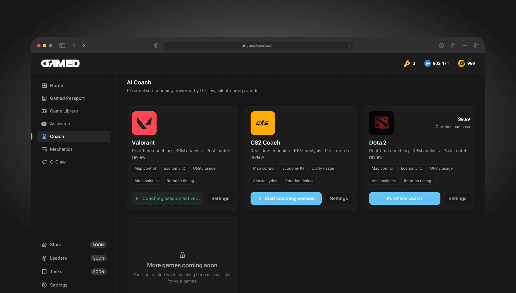Click the Coach person icon
The width and height of the screenshot is (516, 293).
pos(44,137)
